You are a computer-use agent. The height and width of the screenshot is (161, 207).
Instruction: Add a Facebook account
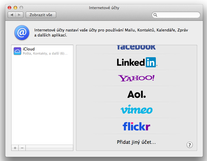pyautogui.click(x=136, y=47)
